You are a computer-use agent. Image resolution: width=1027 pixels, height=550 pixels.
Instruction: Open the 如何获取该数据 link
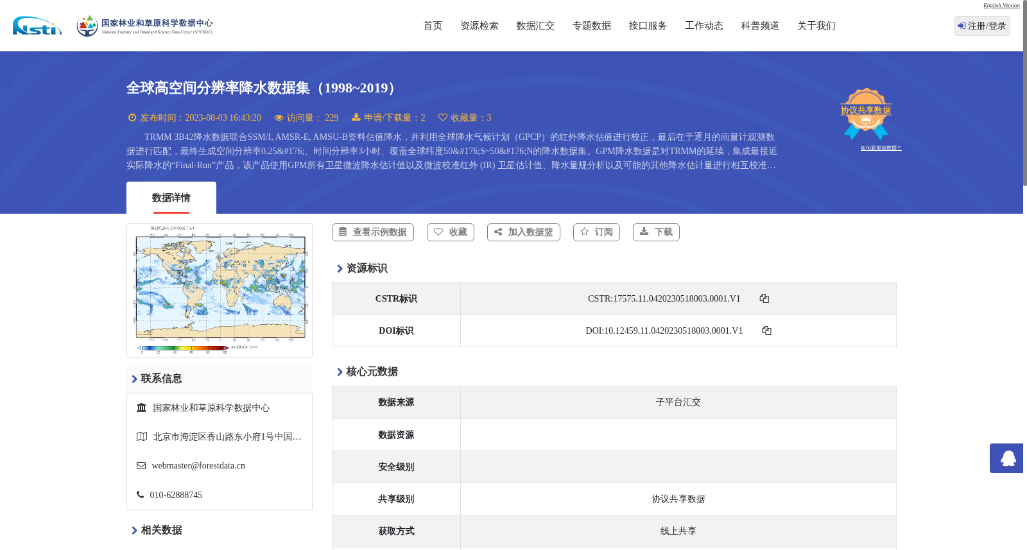[881, 148]
